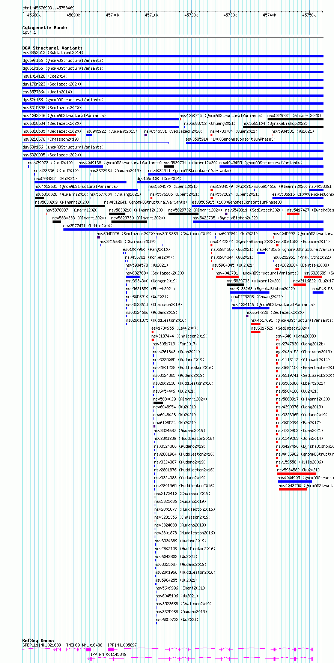Screen dimensions: 334x663
Task: Click the blue bar under nsv6327630 (Sedlazeck2020)
Action: coord(132,277)
